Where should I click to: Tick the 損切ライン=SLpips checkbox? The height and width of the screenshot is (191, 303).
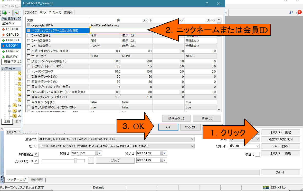pos(29,61)
